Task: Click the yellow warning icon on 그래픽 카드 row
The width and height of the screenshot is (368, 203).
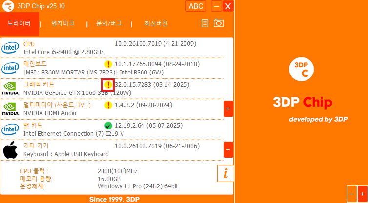Action: 108,85
